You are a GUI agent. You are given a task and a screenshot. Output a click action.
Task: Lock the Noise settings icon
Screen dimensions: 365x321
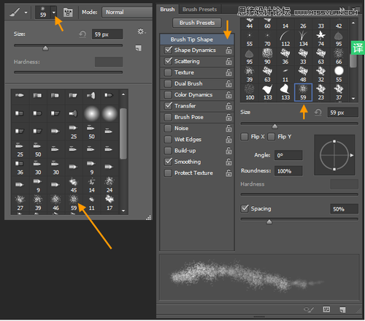click(228, 129)
